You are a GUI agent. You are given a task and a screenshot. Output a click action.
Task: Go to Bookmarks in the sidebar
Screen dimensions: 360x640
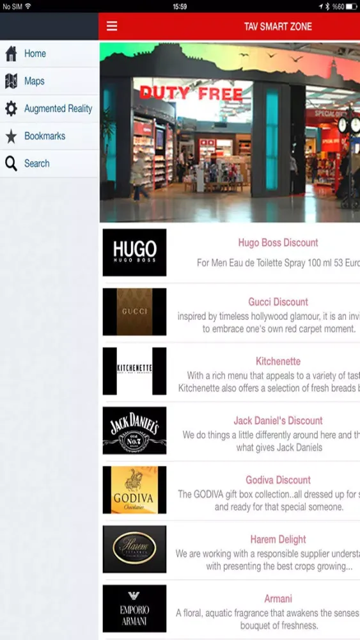(49, 136)
